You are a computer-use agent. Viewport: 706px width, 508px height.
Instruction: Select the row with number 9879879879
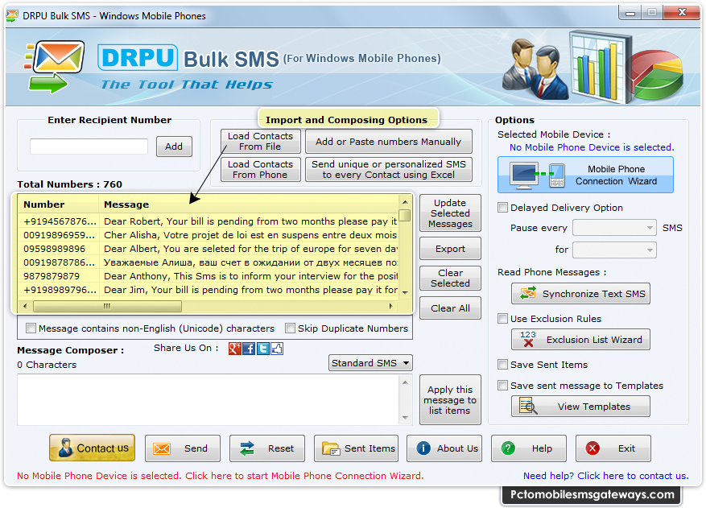coord(209,276)
